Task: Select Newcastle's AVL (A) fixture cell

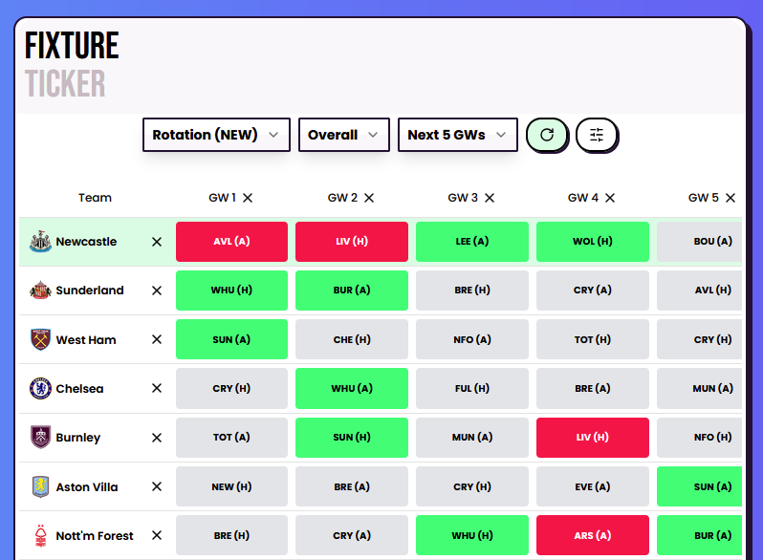Action: (x=231, y=242)
